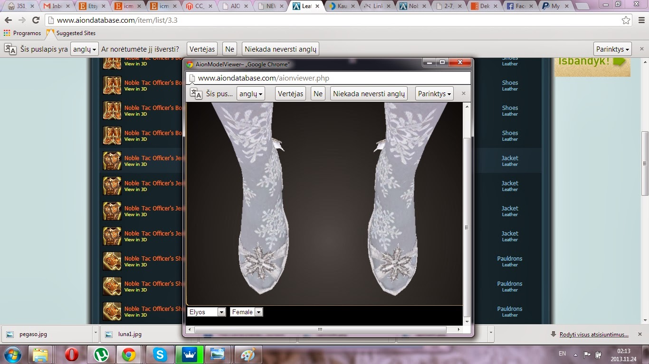This screenshot has width=649, height=364.
Task: Switch to the 2-7_ tab
Action: coord(448,6)
